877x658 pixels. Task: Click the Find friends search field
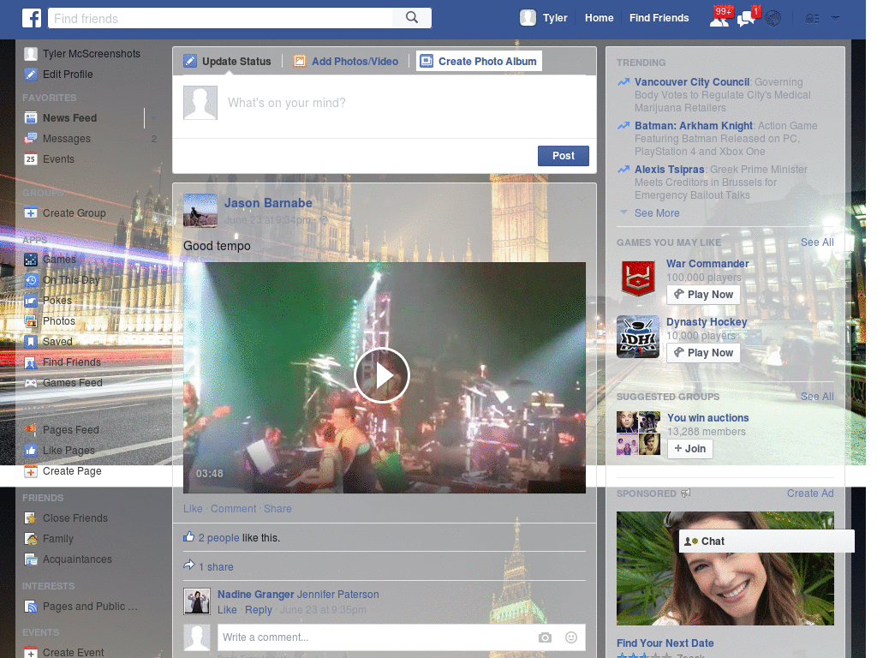220,19
